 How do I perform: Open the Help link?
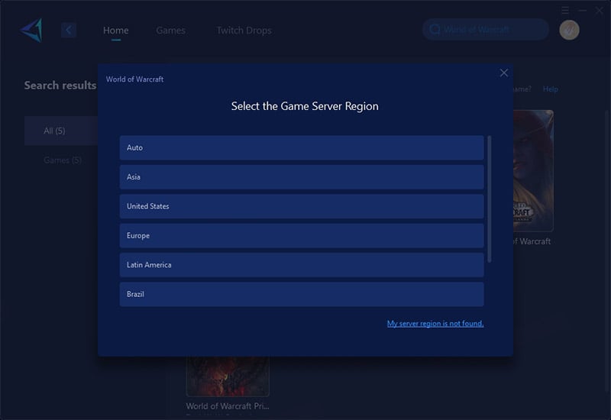pyautogui.click(x=550, y=89)
